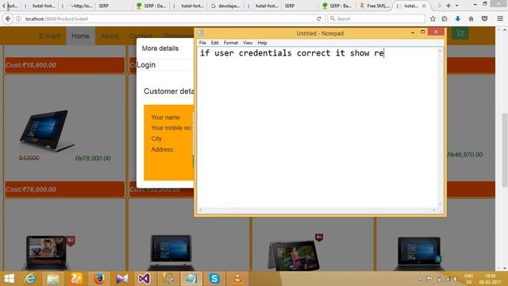Click the site info icon in address bar
This screenshot has width=508, height=286.
pos(19,19)
